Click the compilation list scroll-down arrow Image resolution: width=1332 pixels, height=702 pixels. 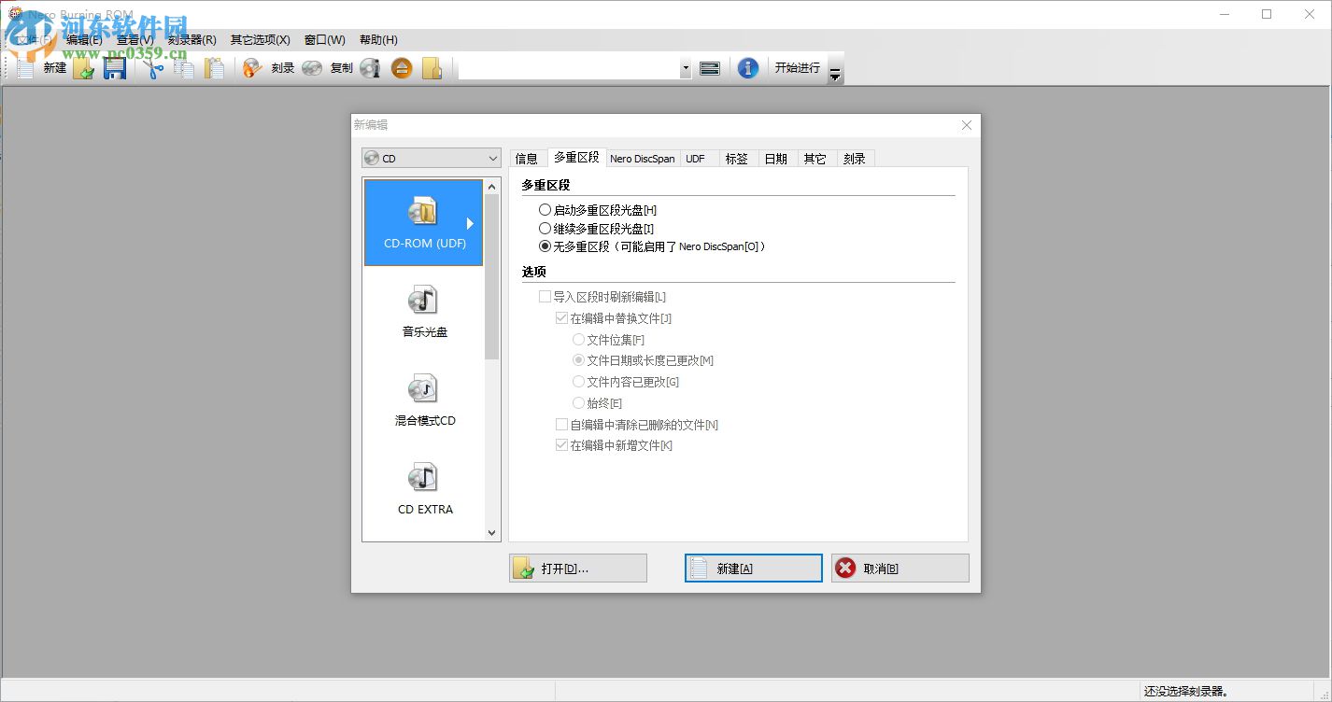click(x=492, y=533)
